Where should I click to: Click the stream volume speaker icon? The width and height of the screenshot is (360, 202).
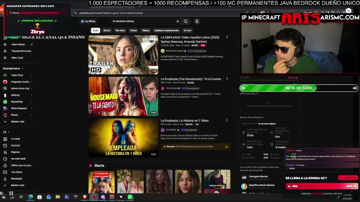pyautogui.click(x=2, y=193)
